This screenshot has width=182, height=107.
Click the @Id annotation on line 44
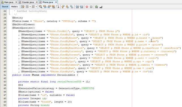pos(20,85)
